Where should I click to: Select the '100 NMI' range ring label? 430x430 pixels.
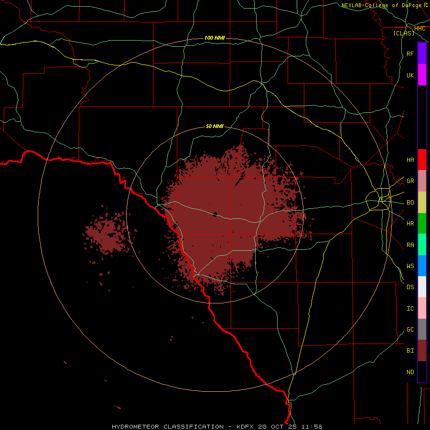click(x=215, y=38)
